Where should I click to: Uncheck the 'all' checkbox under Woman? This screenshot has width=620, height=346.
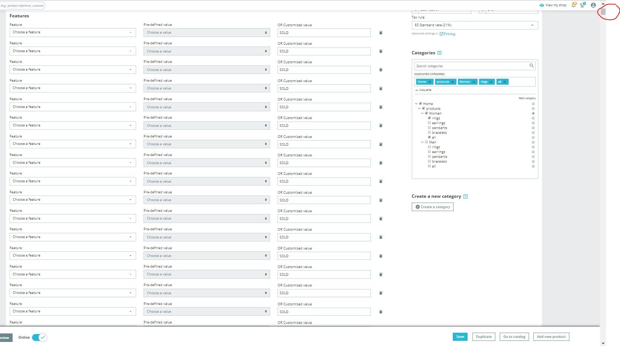click(x=429, y=137)
